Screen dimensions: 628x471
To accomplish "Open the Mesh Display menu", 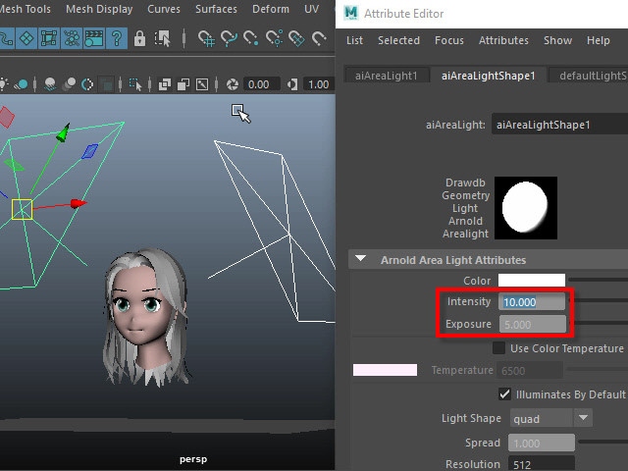I will [99, 10].
